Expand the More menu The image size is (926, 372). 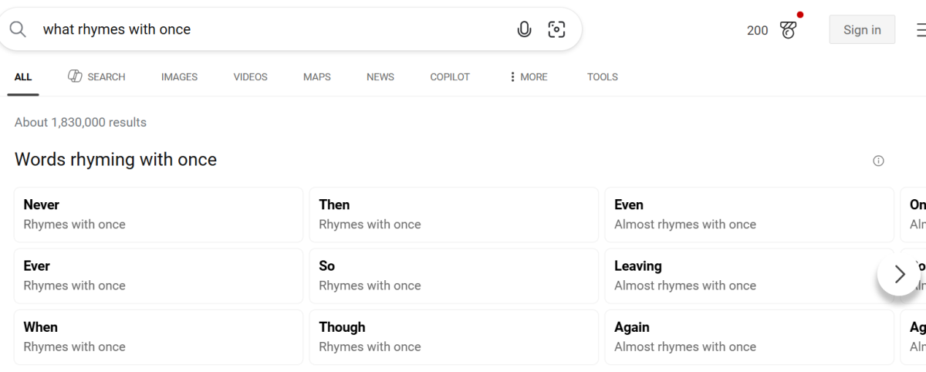click(528, 77)
